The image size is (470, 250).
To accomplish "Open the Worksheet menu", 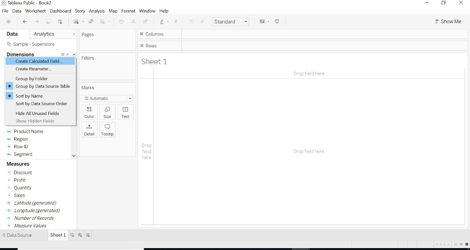I will 36,11.
